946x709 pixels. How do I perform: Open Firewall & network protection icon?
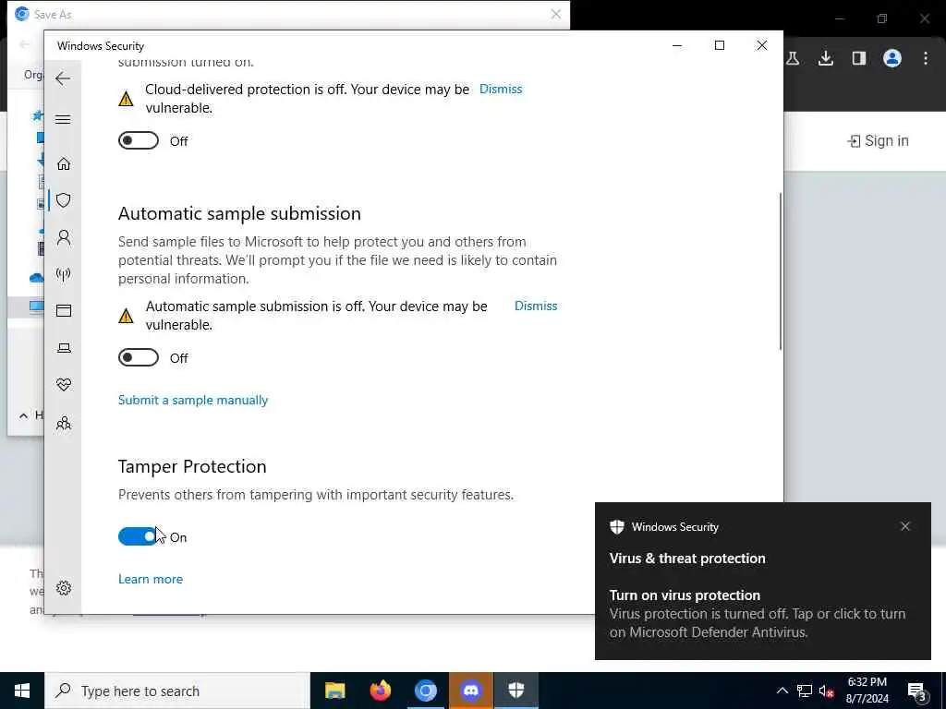(x=64, y=275)
